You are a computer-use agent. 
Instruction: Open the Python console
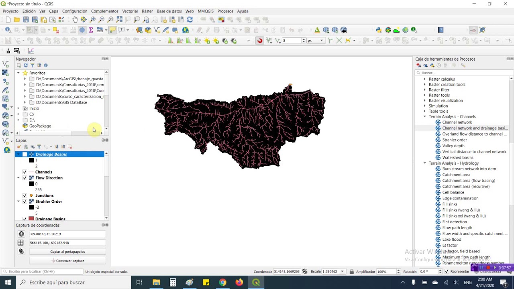point(379,30)
